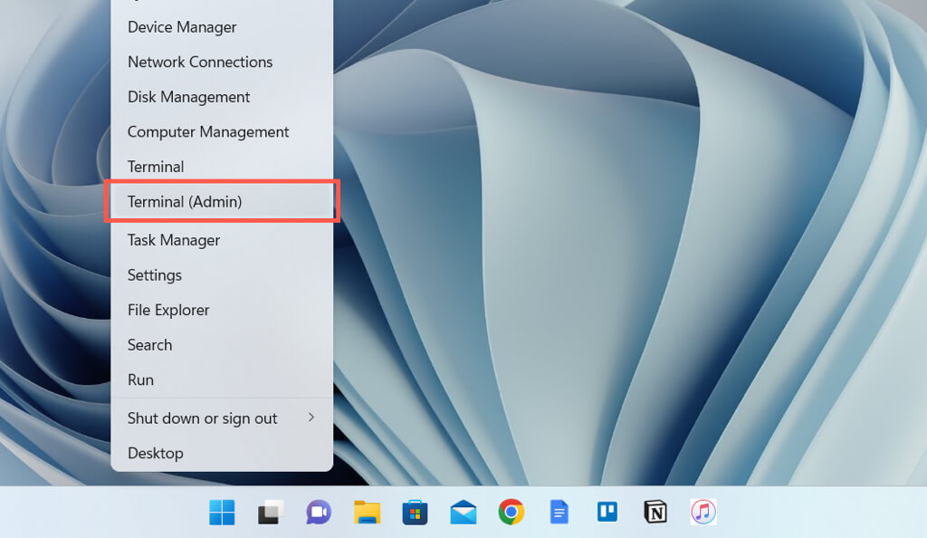Select Search in the context menu
This screenshot has width=927, height=538.
pos(222,345)
